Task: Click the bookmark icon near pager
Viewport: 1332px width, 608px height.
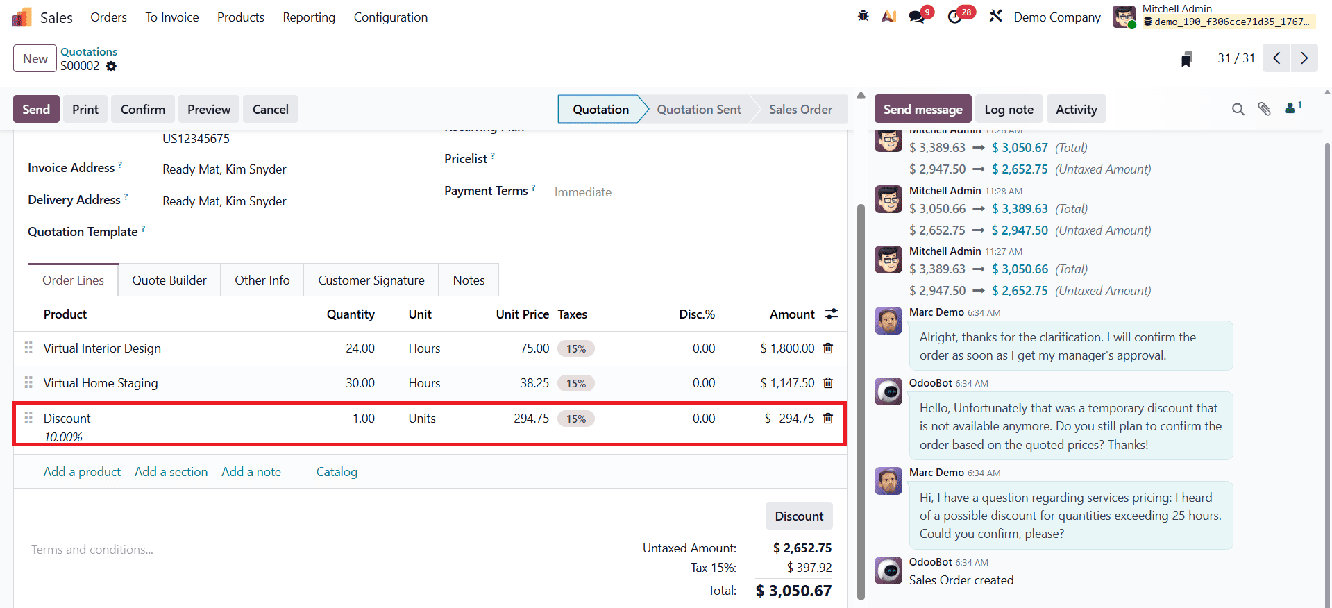Action: pos(1187,59)
